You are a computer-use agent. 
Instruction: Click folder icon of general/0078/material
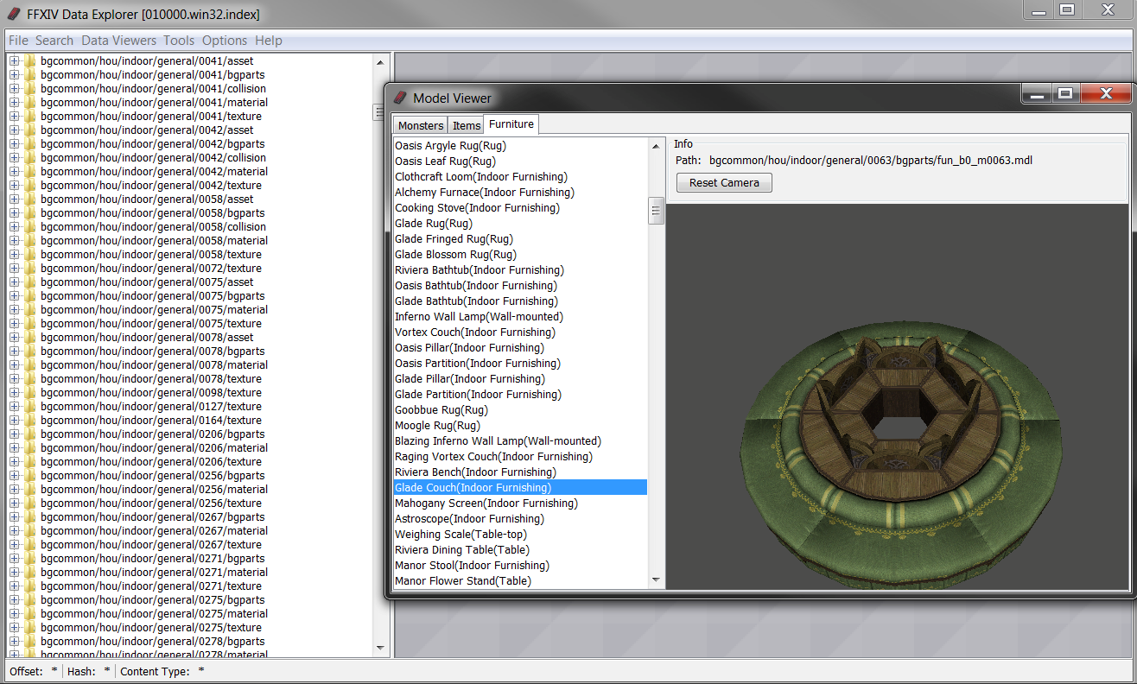pyautogui.click(x=30, y=365)
